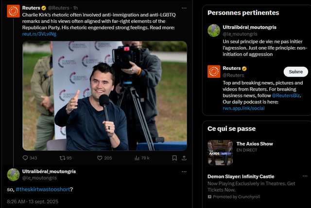This screenshot has height=208, width=311.
Task: Open more options on Ultralibéral_moutongris reply
Action: 184,172
